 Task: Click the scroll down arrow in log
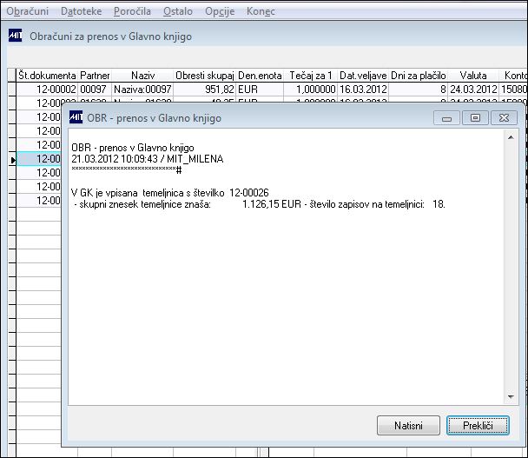tap(511, 396)
